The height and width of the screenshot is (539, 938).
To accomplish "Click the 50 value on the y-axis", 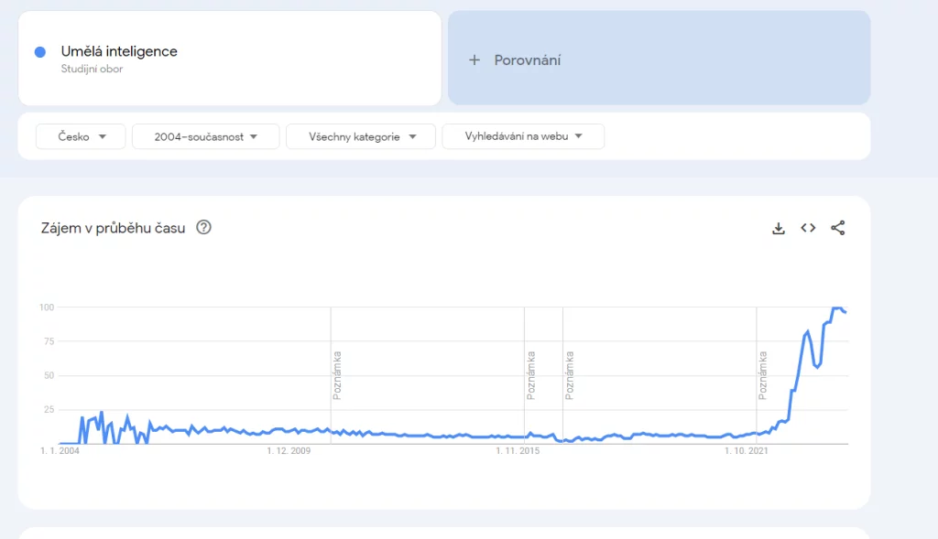I will (49, 375).
